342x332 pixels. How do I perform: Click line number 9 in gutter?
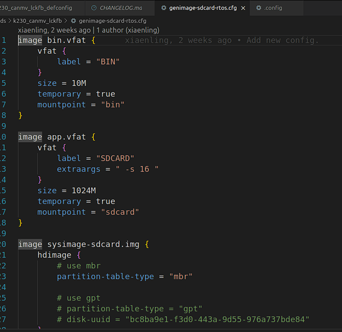coord(4,126)
